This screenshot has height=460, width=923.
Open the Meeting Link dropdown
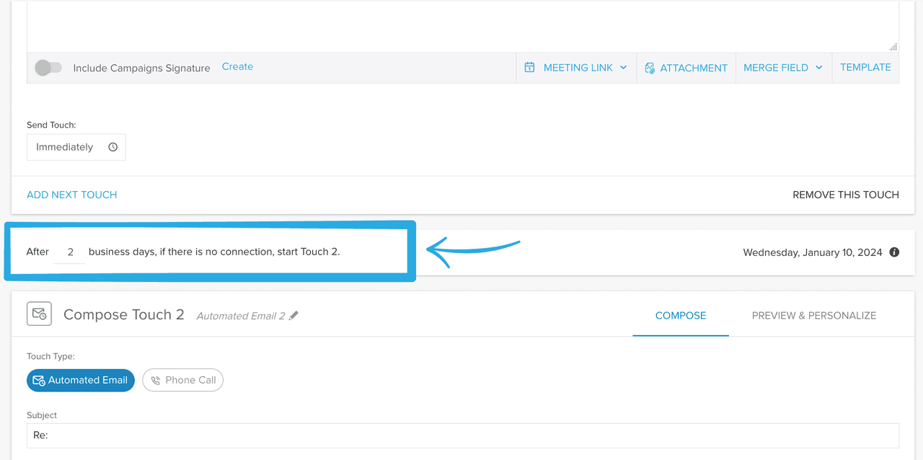point(576,67)
